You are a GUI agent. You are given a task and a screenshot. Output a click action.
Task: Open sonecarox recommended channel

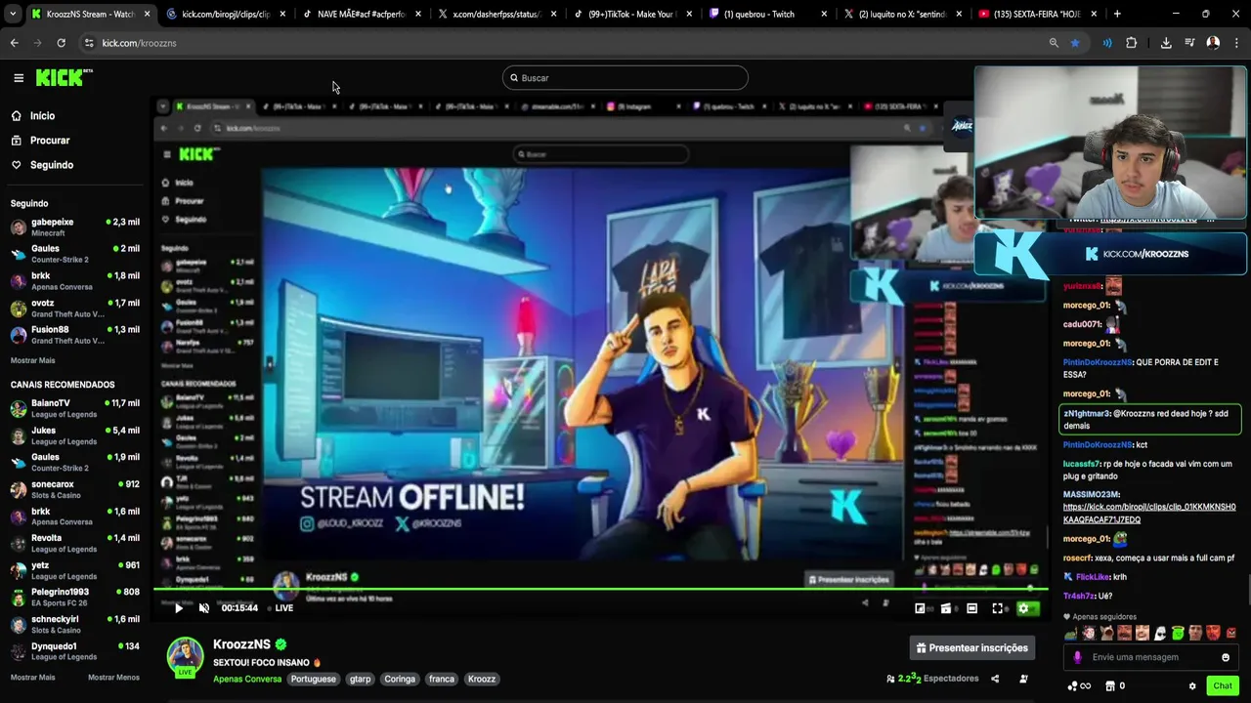pos(74,489)
